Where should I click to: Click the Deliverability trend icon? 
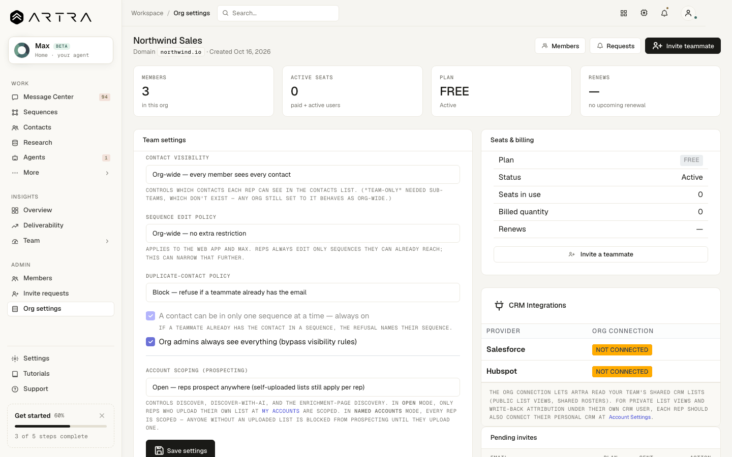pos(15,225)
